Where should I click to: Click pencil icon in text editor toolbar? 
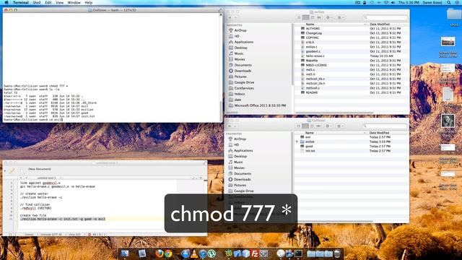(12, 170)
